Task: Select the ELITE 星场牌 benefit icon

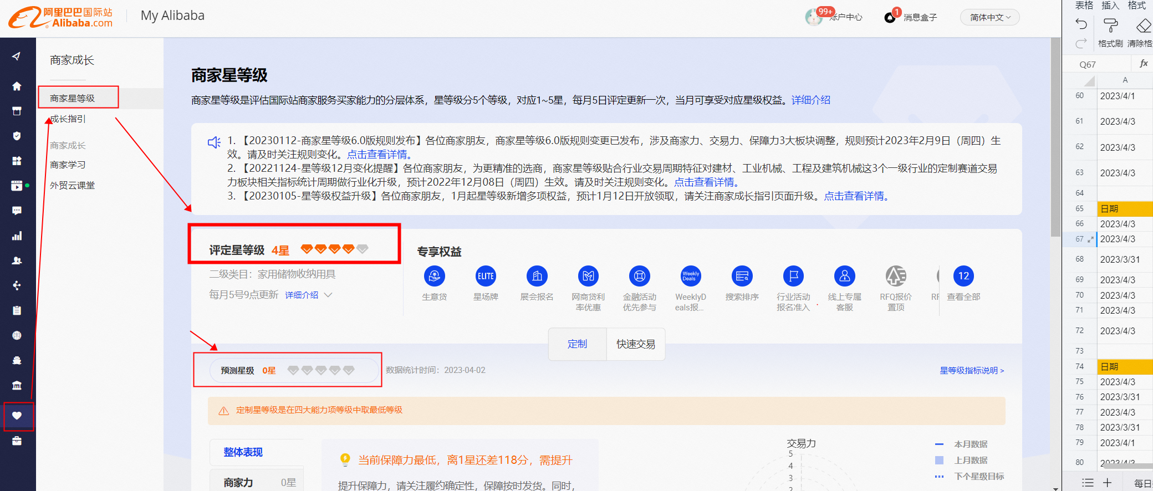Action: point(486,276)
